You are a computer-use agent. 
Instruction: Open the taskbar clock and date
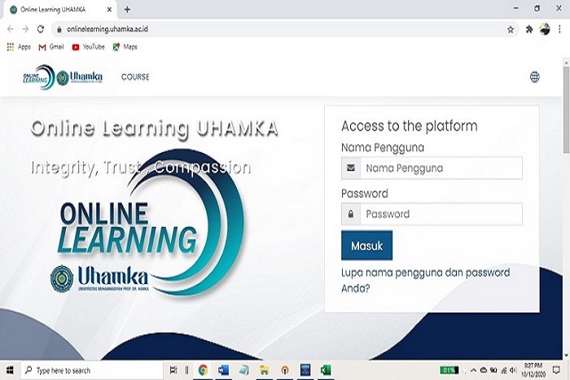(533, 369)
